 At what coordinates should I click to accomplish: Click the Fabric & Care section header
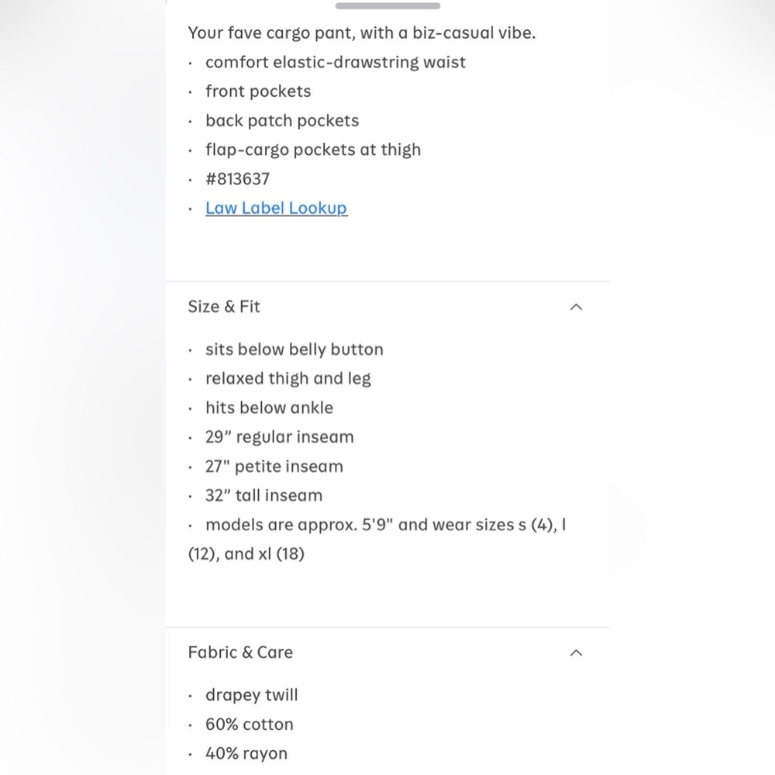(387, 653)
